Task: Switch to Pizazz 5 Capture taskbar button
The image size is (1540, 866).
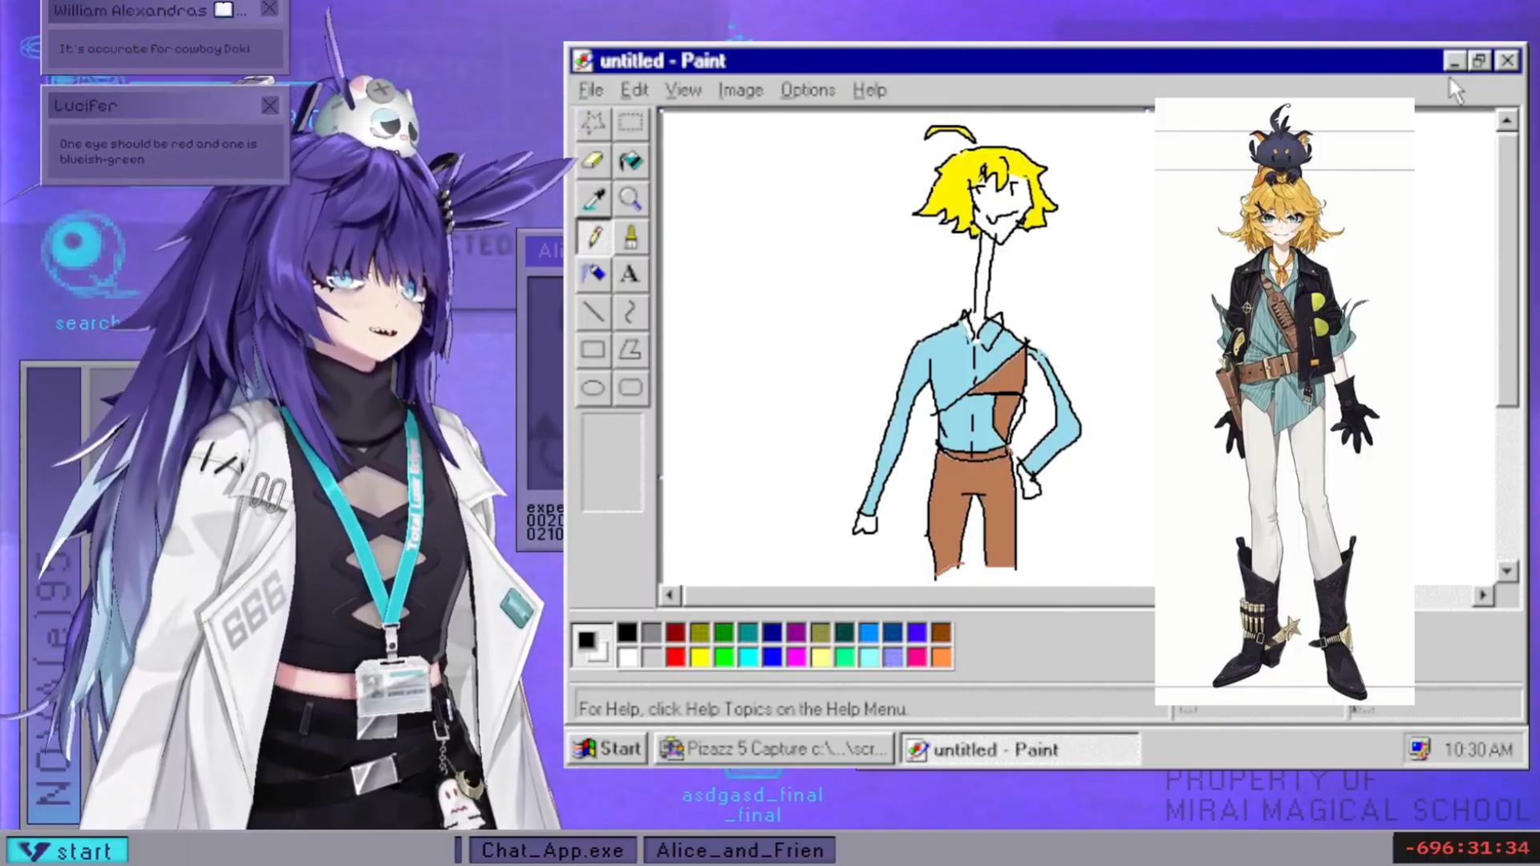Action: pos(774,749)
